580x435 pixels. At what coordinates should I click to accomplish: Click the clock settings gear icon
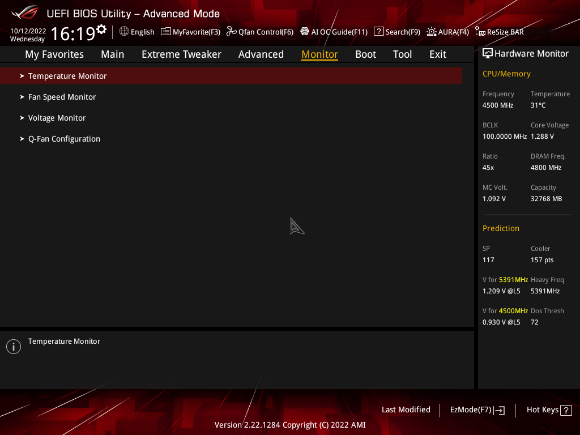click(x=101, y=29)
